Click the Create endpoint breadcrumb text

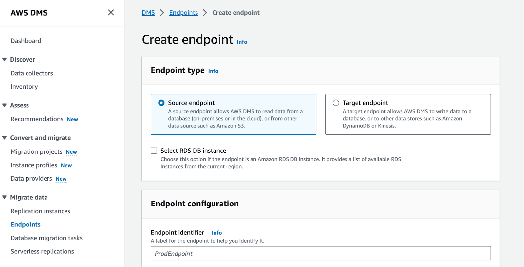[x=236, y=13]
